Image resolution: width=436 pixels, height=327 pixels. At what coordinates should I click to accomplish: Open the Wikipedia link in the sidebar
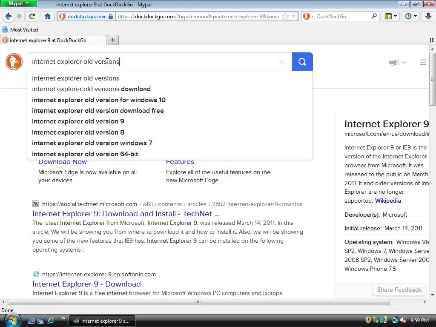pyautogui.click(x=388, y=201)
